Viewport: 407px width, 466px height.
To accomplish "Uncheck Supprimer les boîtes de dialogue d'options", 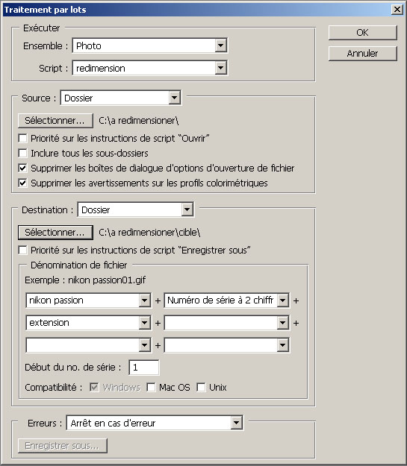I will coord(22,168).
